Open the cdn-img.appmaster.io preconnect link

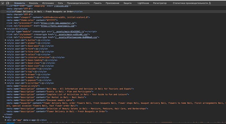pyautogui.click(x=58, y=23)
